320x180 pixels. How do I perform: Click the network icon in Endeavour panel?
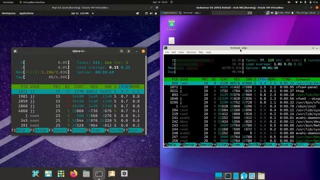click(267, 12)
